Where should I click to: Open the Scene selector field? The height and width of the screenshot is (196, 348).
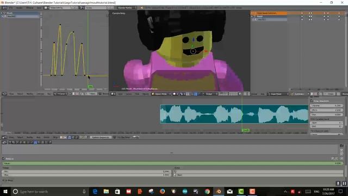(96, 8)
